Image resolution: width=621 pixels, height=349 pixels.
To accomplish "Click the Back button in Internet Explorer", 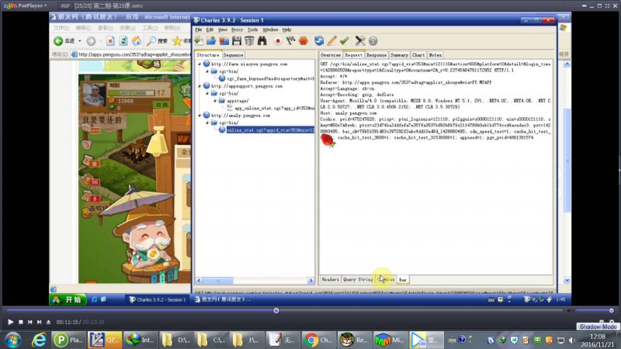I will (x=58, y=41).
